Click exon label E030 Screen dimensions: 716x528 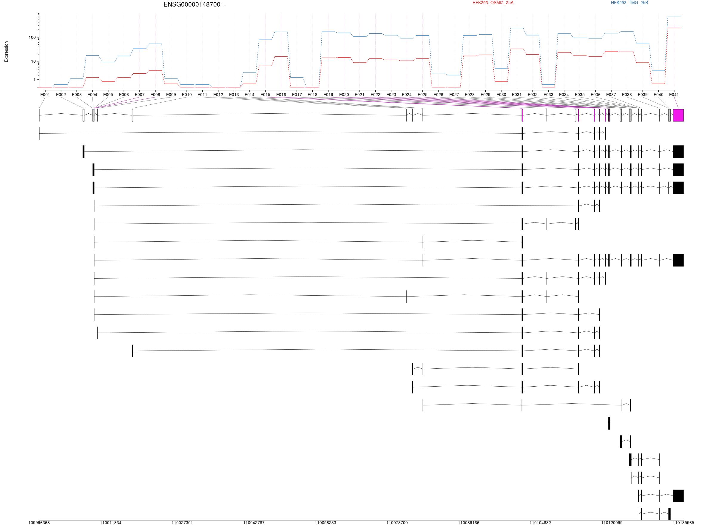(501, 95)
